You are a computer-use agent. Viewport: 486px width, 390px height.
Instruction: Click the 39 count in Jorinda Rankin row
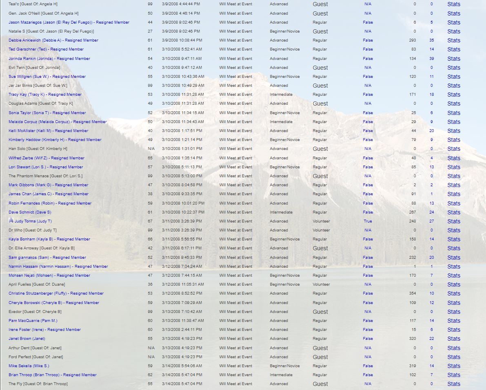[431, 59]
